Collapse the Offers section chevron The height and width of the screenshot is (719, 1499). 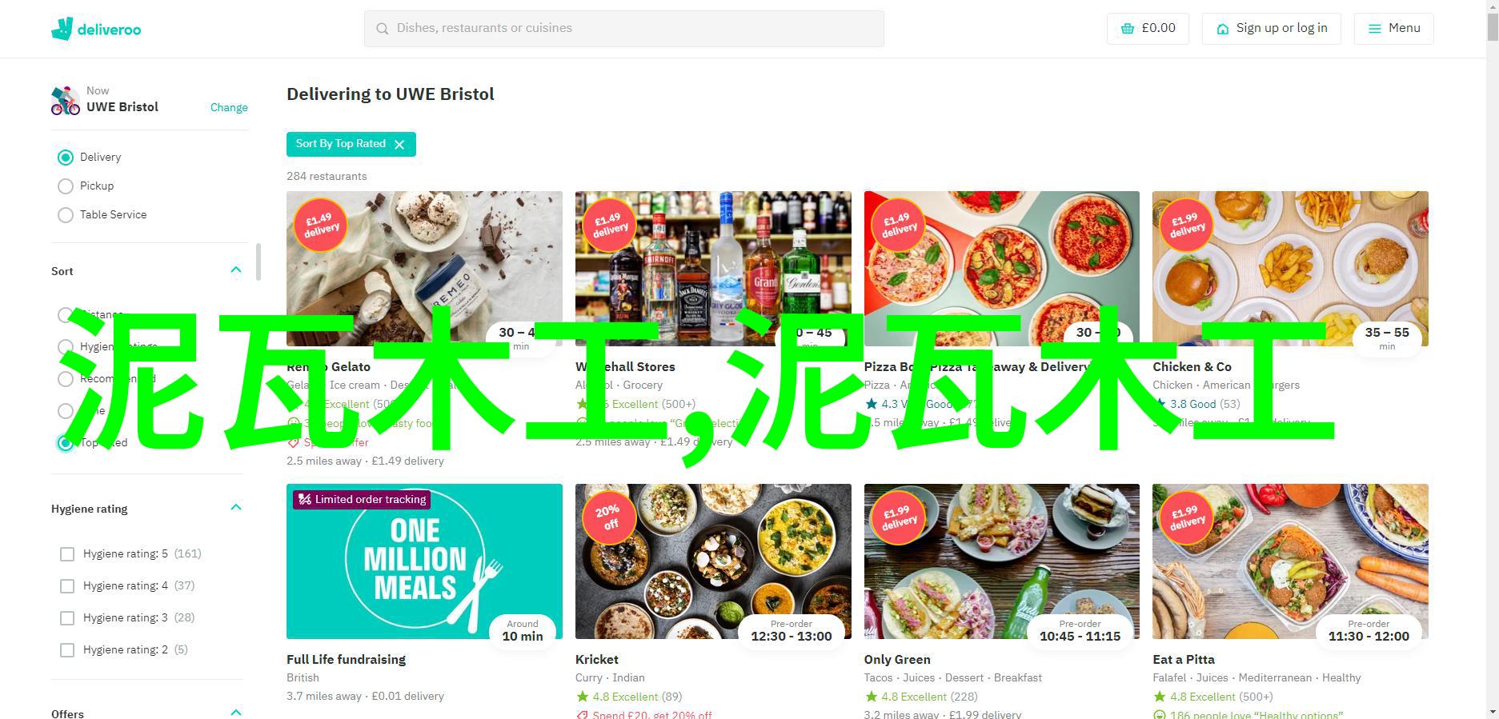click(x=236, y=713)
